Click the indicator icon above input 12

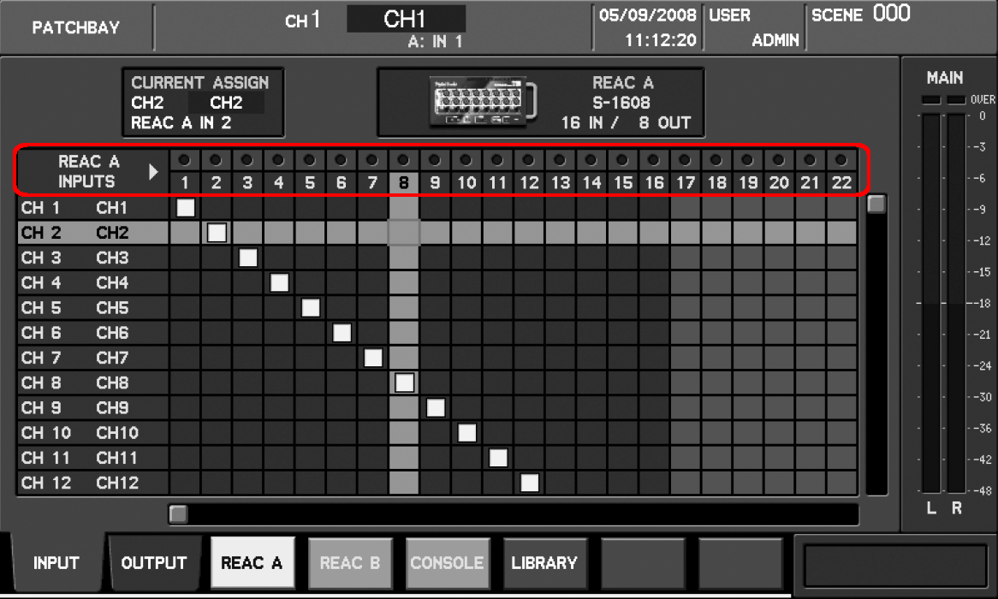click(x=529, y=161)
